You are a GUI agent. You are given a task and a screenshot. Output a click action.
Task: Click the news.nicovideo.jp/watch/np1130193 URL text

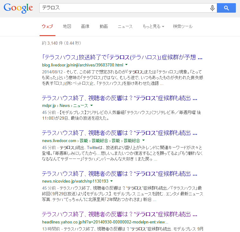point(75,181)
